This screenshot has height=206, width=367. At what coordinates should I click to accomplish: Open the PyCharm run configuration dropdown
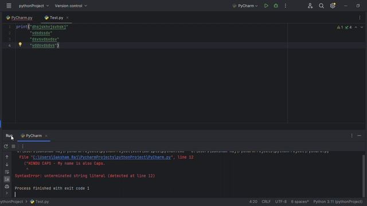245,6
